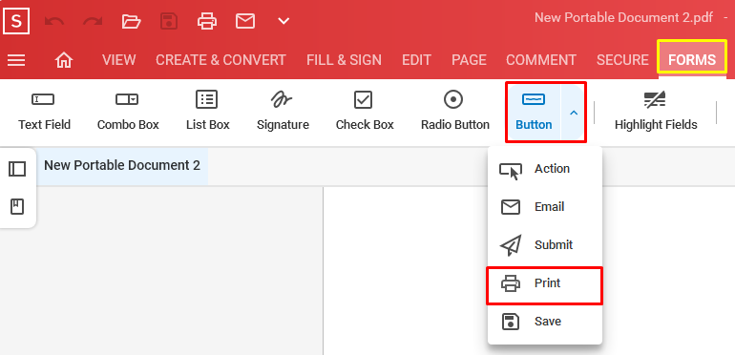Expand the quick access toolbar chevron

point(283,21)
